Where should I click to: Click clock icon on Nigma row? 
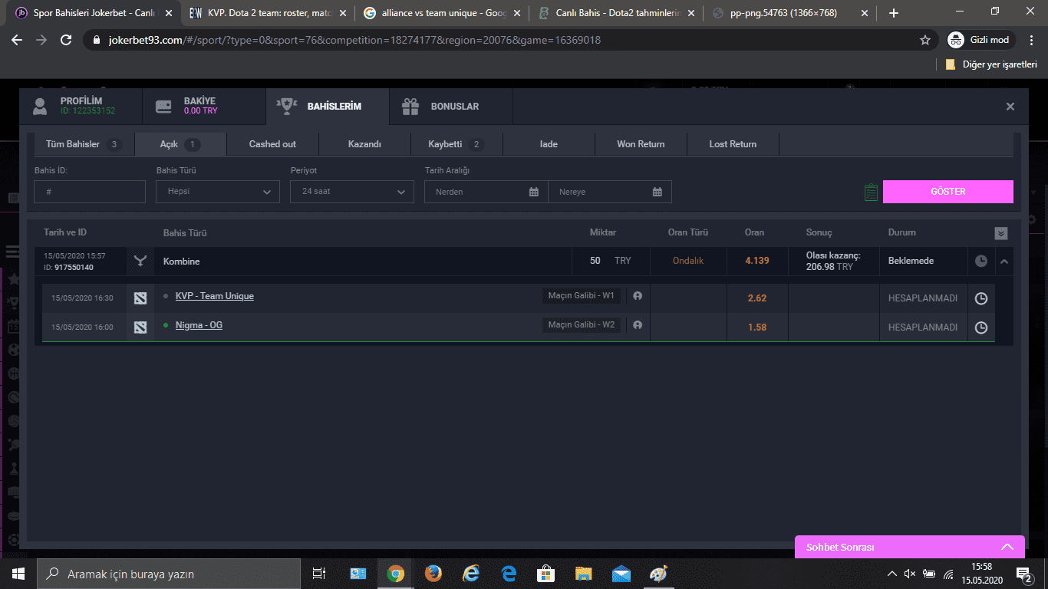coord(981,327)
